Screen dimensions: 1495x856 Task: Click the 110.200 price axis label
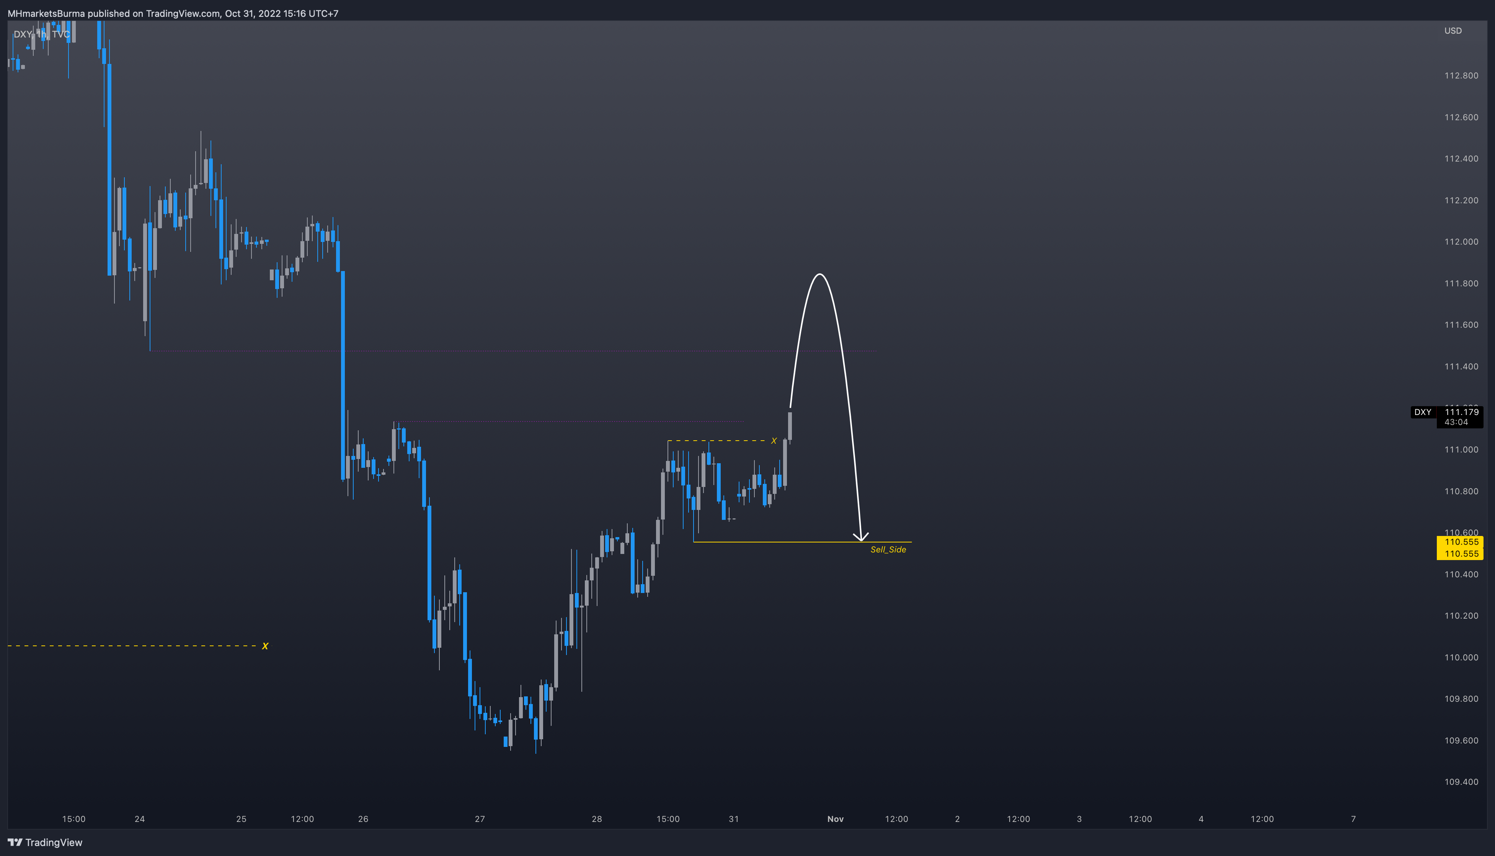pyautogui.click(x=1461, y=616)
